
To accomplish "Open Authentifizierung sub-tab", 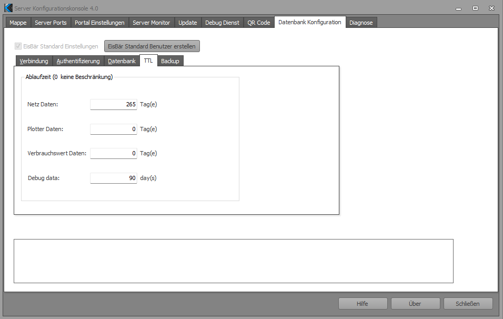I will pyautogui.click(x=78, y=61).
